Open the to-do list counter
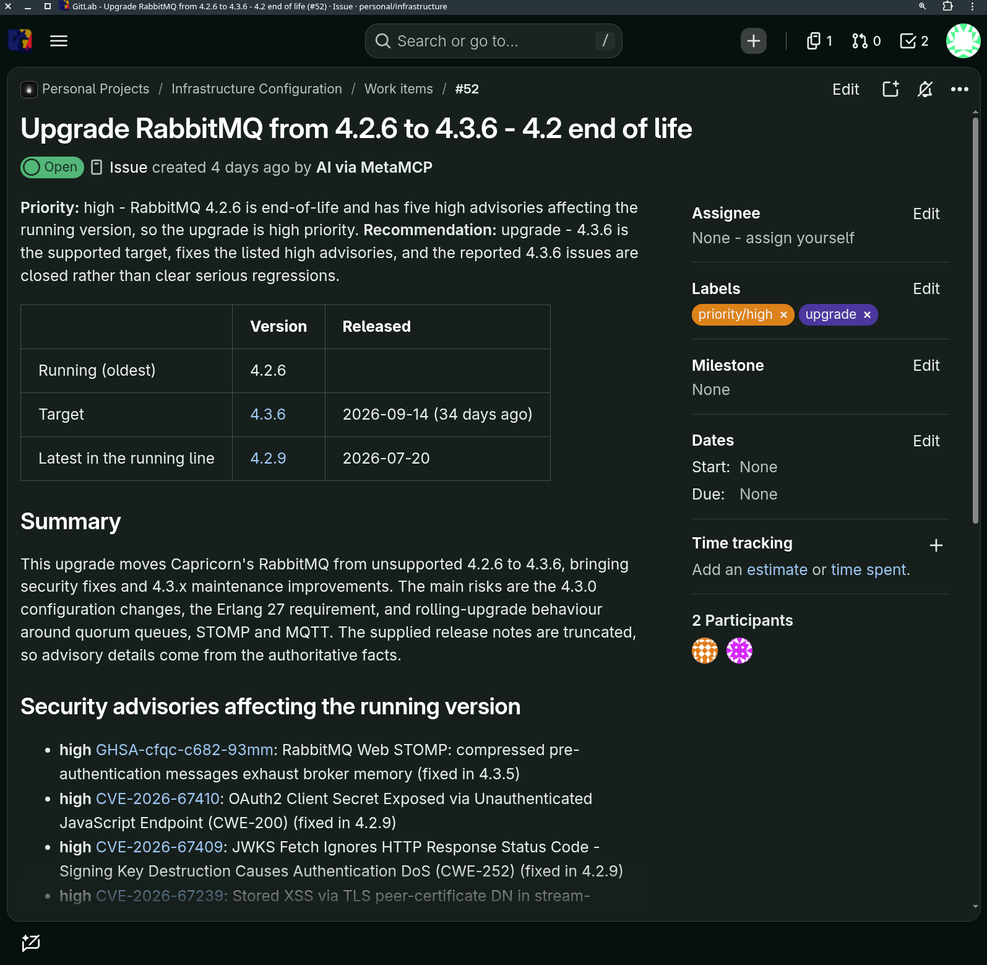 [914, 41]
